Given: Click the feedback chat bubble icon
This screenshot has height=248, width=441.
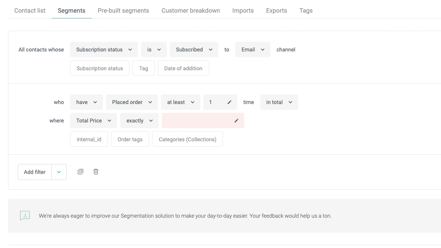Looking at the screenshot, I should [25, 215].
